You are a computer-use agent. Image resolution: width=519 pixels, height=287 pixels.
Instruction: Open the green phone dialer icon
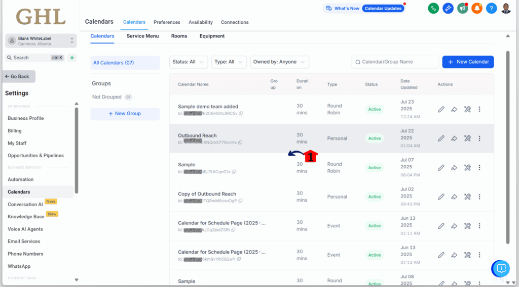point(433,8)
